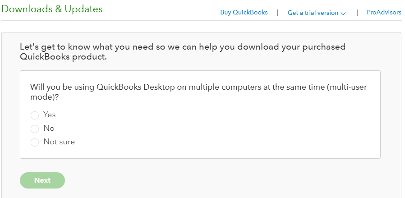Click the Downloads & Updates heading
This screenshot has width=405, height=198.
[52, 9]
